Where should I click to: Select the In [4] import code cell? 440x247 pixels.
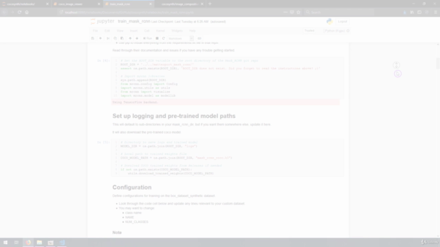pos(228,78)
